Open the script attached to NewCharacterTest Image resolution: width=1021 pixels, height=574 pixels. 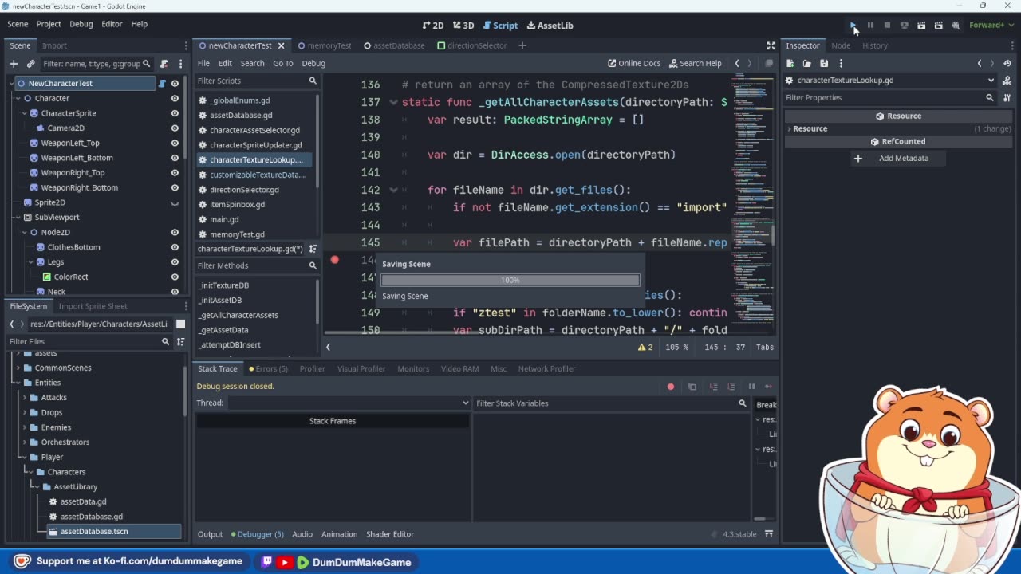163,83
